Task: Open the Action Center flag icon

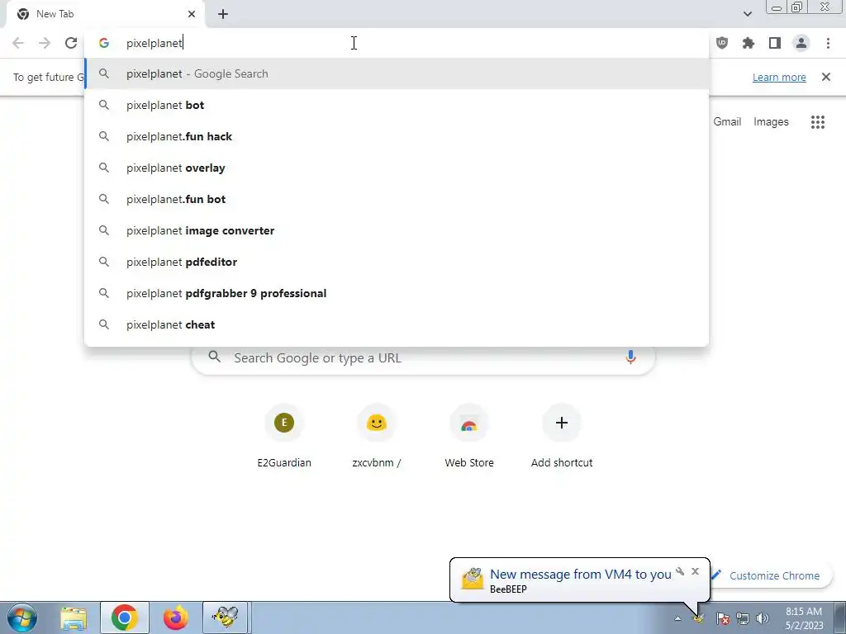Action: [723, 618]
